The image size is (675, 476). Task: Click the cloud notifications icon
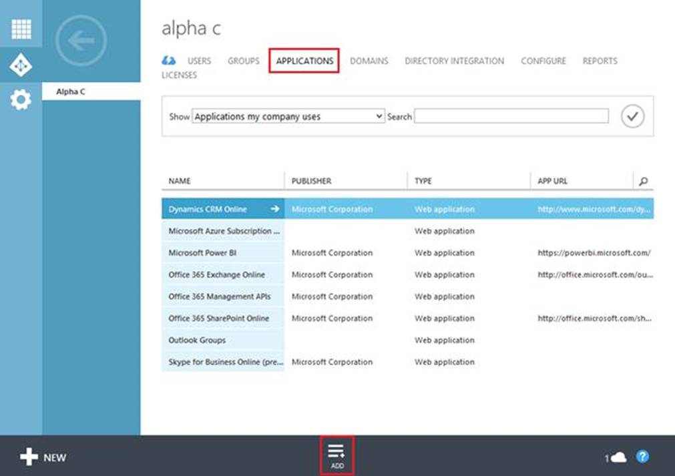click(x=619, y=457)
